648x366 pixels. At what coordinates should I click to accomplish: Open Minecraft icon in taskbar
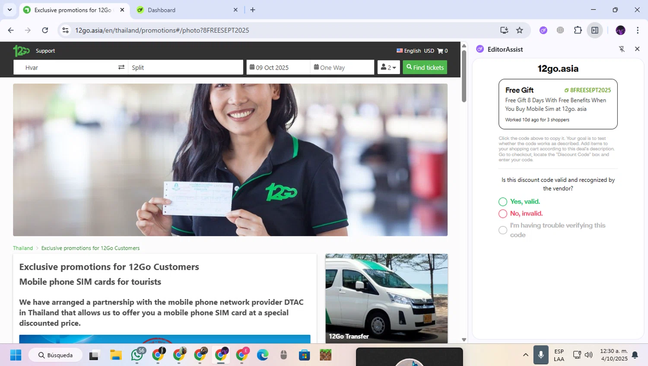[x=325, y=355]
